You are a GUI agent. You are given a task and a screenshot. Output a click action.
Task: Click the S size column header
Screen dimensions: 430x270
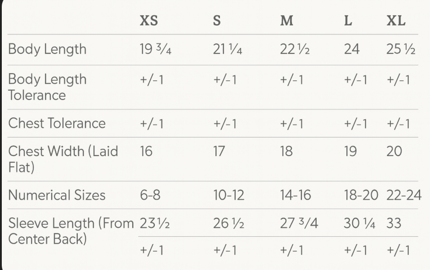(x=217, y=21)
